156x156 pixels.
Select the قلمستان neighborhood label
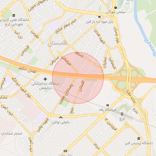(57, 43)
